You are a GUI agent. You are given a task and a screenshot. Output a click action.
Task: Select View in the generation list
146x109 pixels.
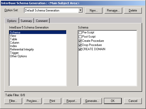tap(38, 36)
